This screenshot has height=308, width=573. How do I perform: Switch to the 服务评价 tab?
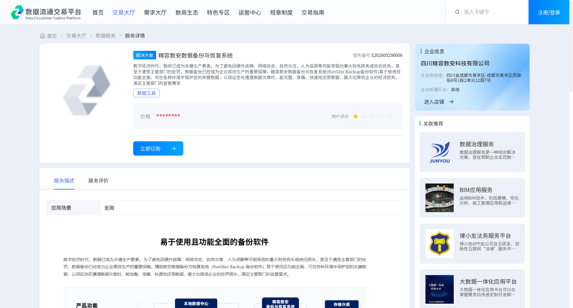[98, 181]
